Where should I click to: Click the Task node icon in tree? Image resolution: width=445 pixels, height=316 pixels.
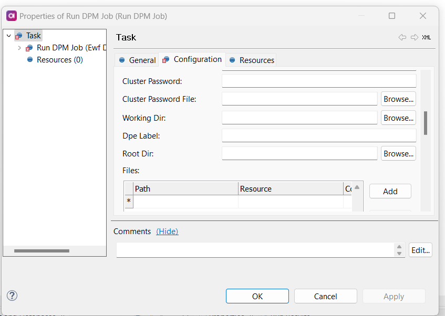tap(19, 36)
